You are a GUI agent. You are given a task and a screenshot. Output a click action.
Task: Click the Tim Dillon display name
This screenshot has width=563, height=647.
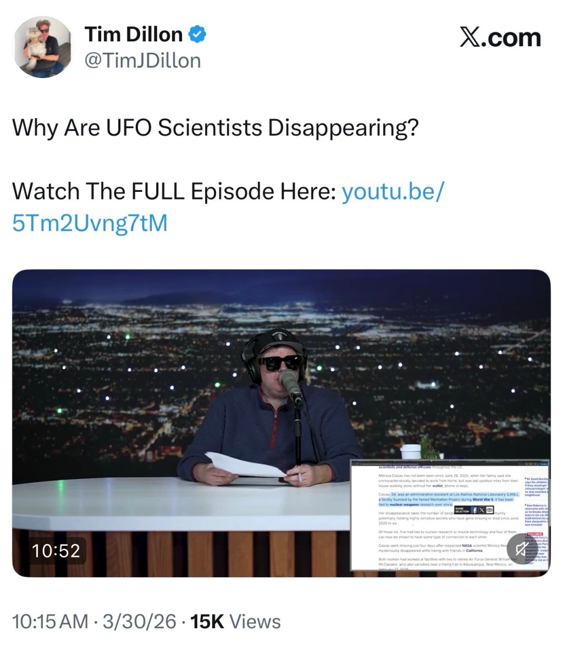coord(133,34)
